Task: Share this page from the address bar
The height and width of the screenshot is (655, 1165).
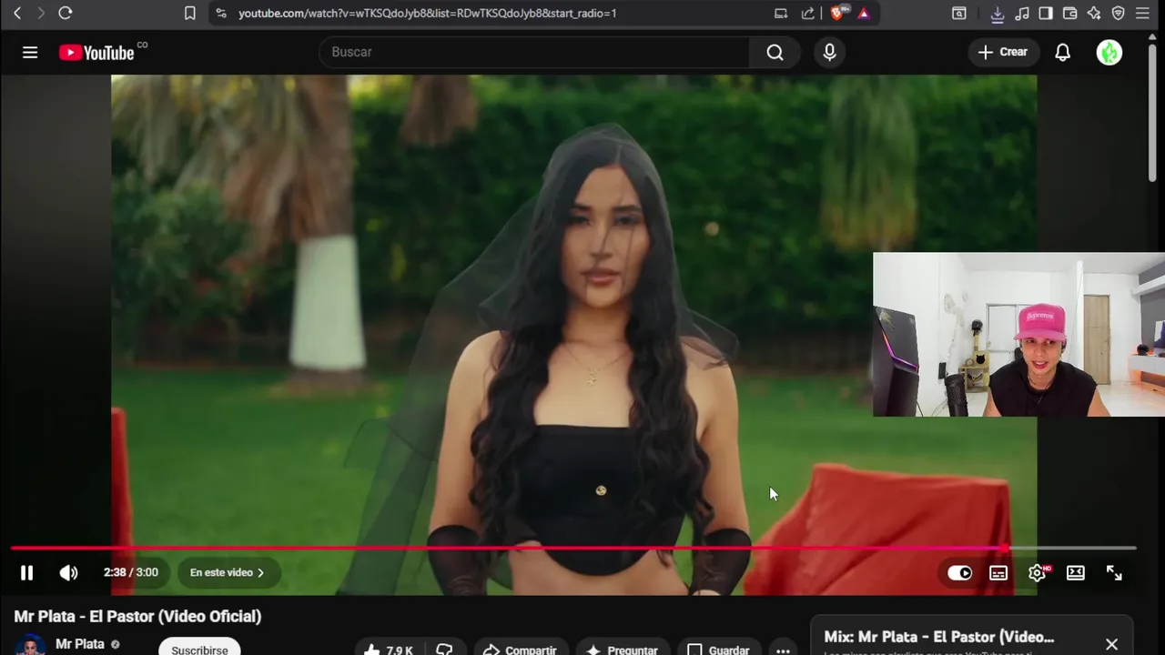Action: click(x=808, y=13)
